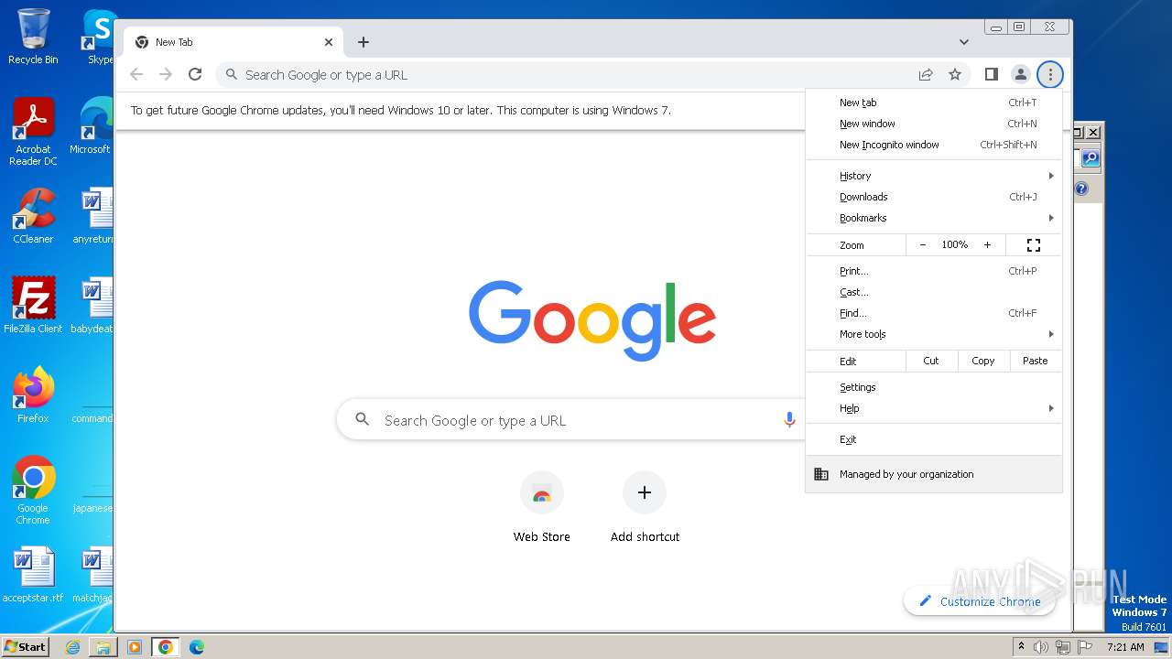Decrease zoom with the minus button
Image resolution: width=1172 pixels, height=659 pixels.
[922, 245]
